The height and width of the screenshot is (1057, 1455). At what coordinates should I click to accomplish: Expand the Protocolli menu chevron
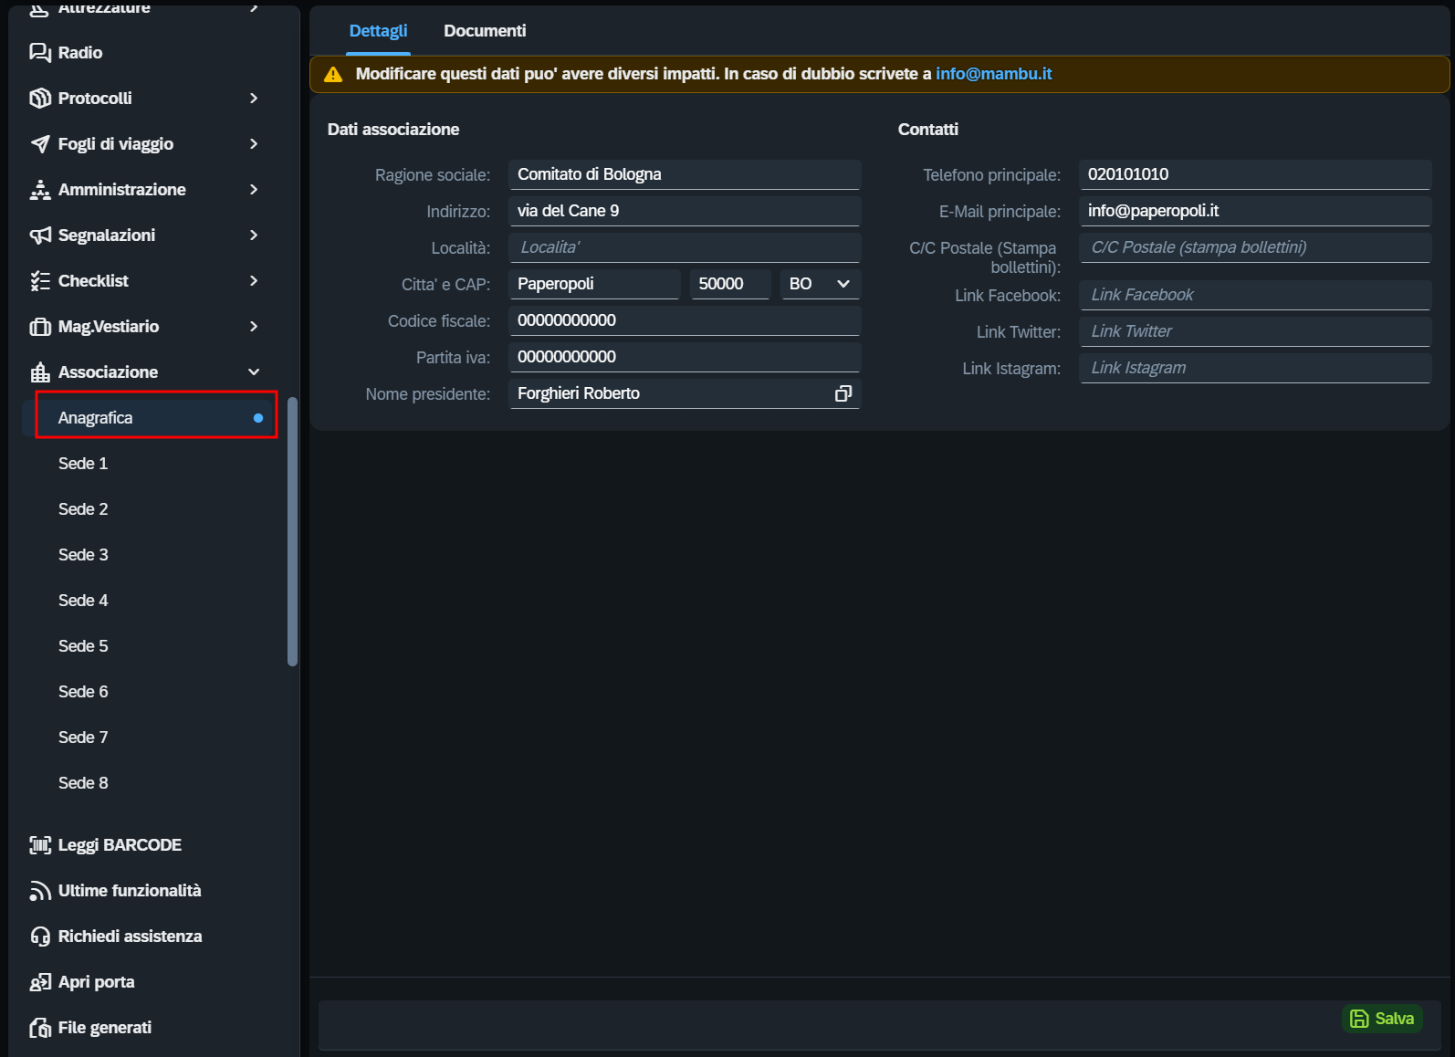(254, 98)
